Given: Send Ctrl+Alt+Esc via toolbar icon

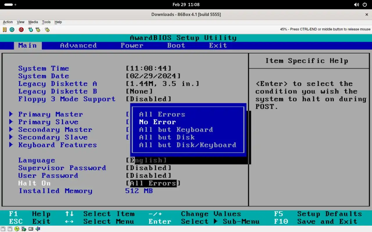Looking at the screenshot, I should [38, 30].
